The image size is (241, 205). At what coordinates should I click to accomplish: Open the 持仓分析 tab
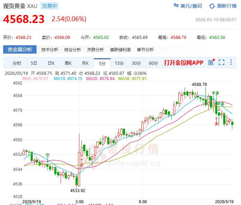click(x=72, y=50)
